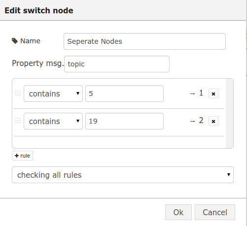247x226 pixels.
Task: Click the Cancel button
Action: [215, 212]
